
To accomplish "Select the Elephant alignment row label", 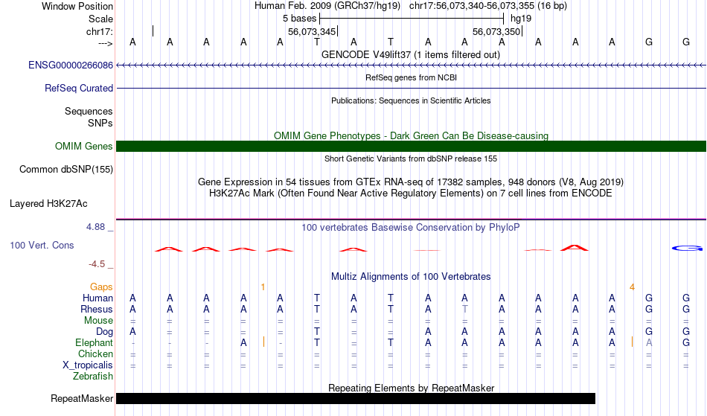I will point(94,343).
